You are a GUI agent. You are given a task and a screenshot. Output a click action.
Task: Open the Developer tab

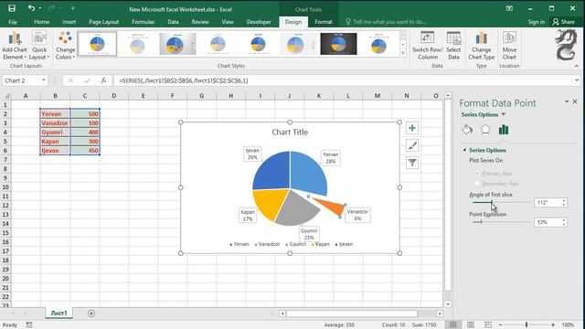coord(259,22)
